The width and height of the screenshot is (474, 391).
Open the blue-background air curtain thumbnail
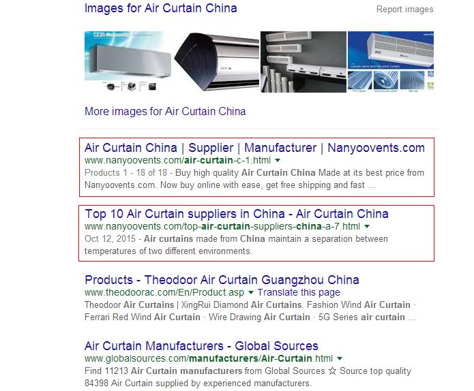pos(391,62)
